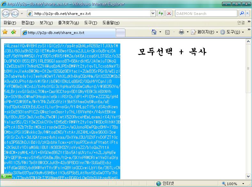This screenshot has height=187, width=252.
Task: Close the Internet Explorer window
Action: tap(246, 4)
